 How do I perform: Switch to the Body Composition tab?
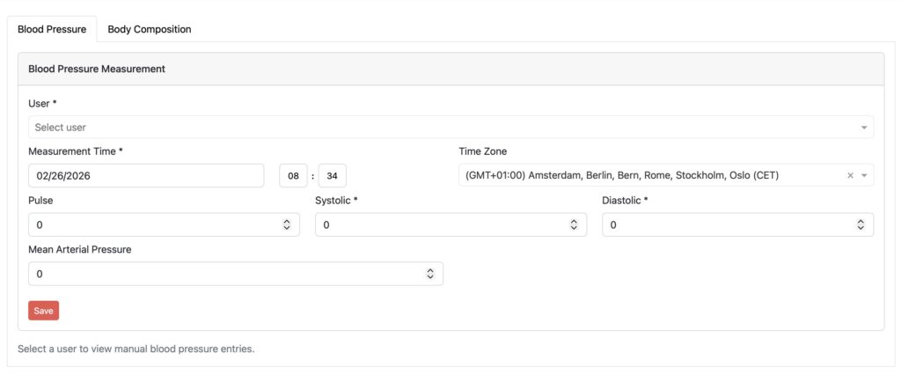coord(150,29)
